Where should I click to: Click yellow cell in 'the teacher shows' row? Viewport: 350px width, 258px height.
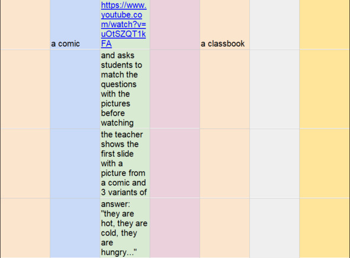click(325, 163)
